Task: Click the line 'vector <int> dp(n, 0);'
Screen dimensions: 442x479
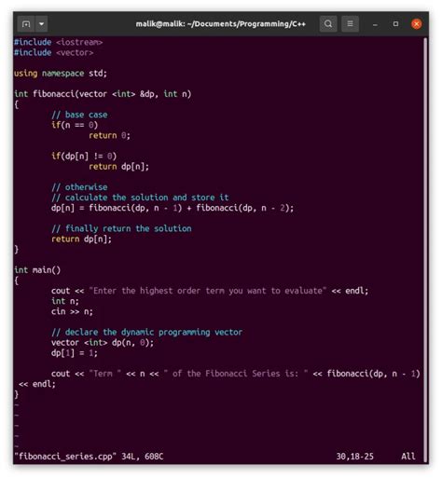Action: point(103,342)
